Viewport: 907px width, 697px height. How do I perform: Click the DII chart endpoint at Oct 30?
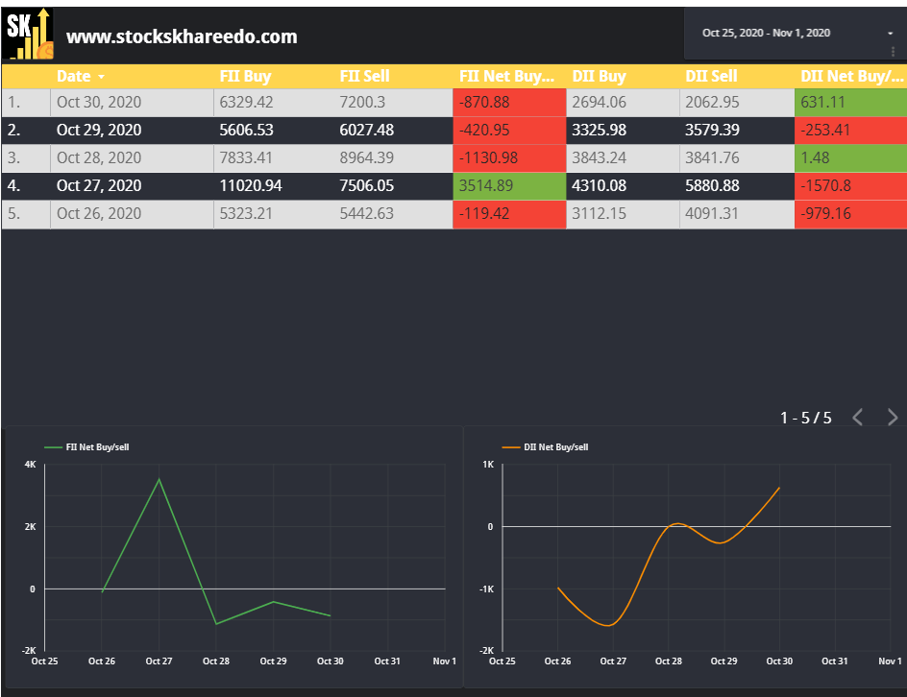[x=779, y=488]
